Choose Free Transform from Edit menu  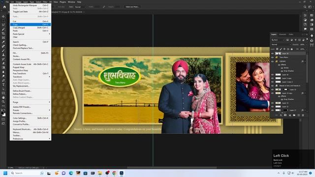click(x=31, y=74)
